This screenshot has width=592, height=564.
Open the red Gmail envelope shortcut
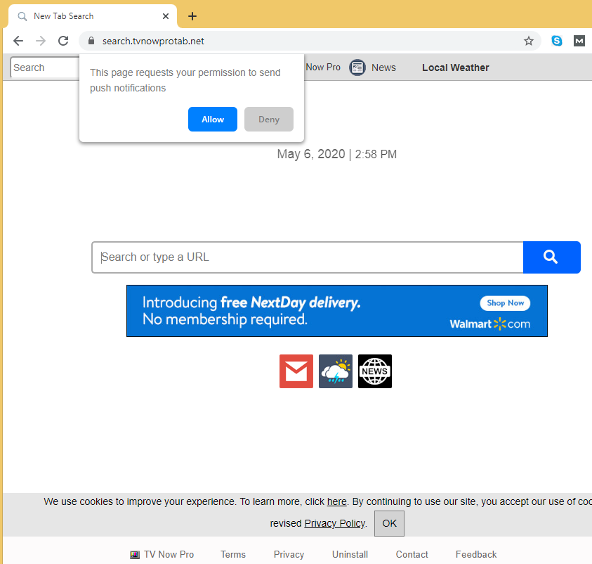click(x=296, y=371)
